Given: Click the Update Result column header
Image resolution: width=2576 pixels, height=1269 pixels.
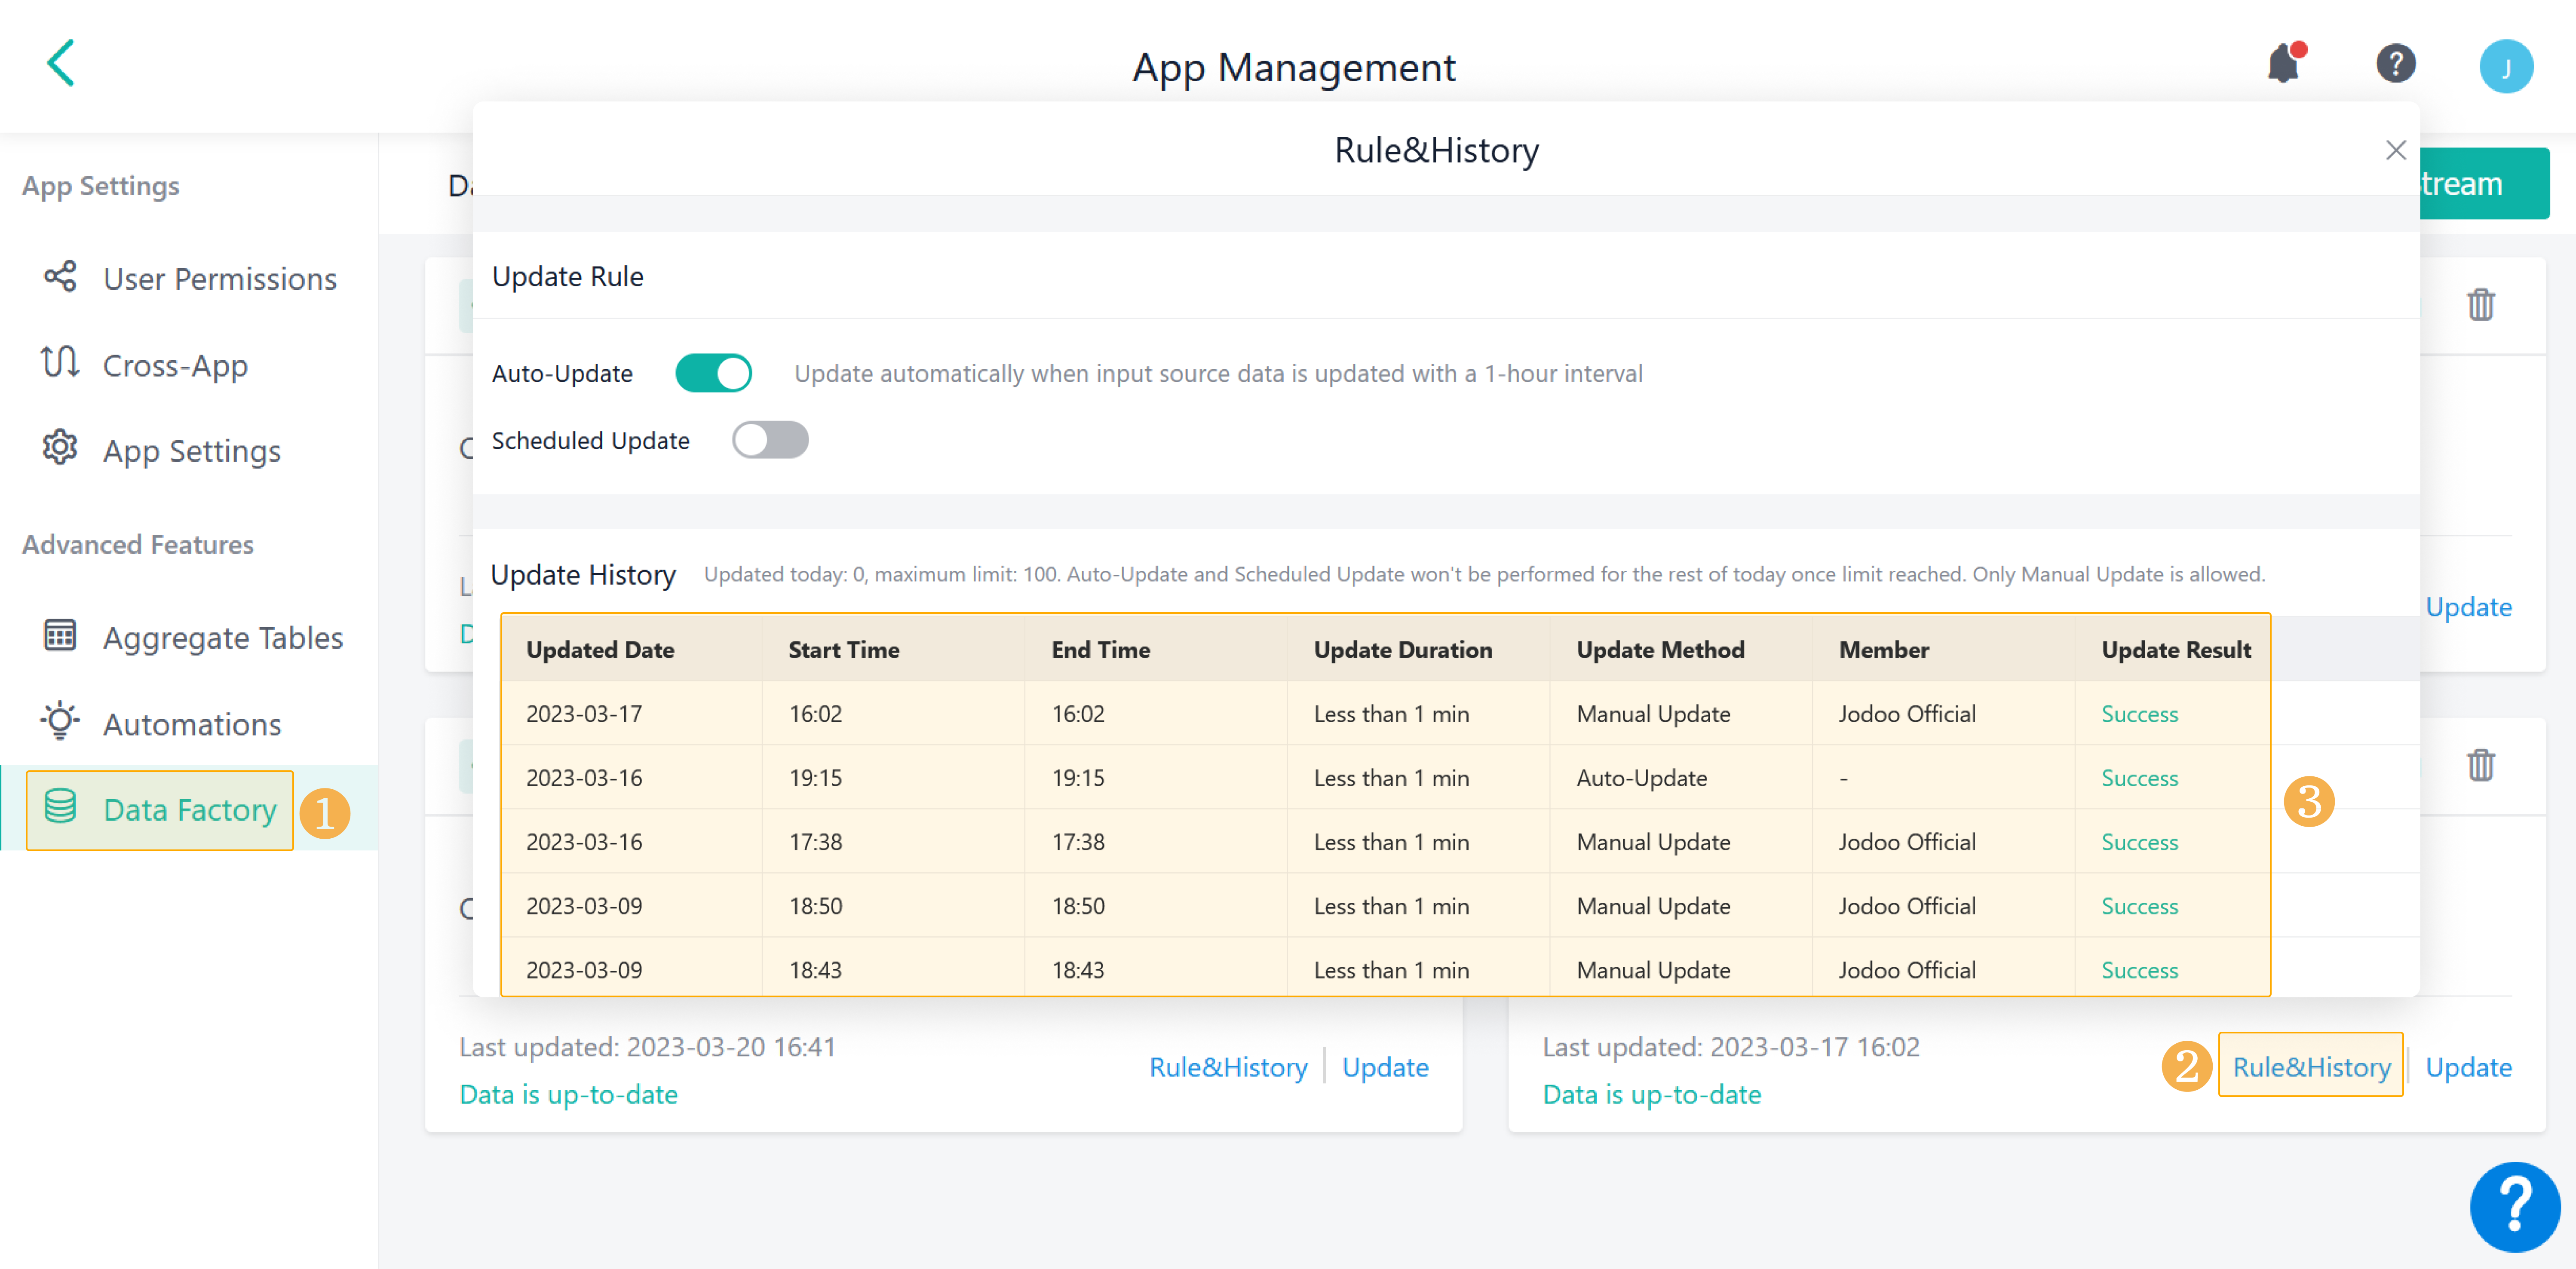Looking at the screenshot, I should [x=2176, y=650].
